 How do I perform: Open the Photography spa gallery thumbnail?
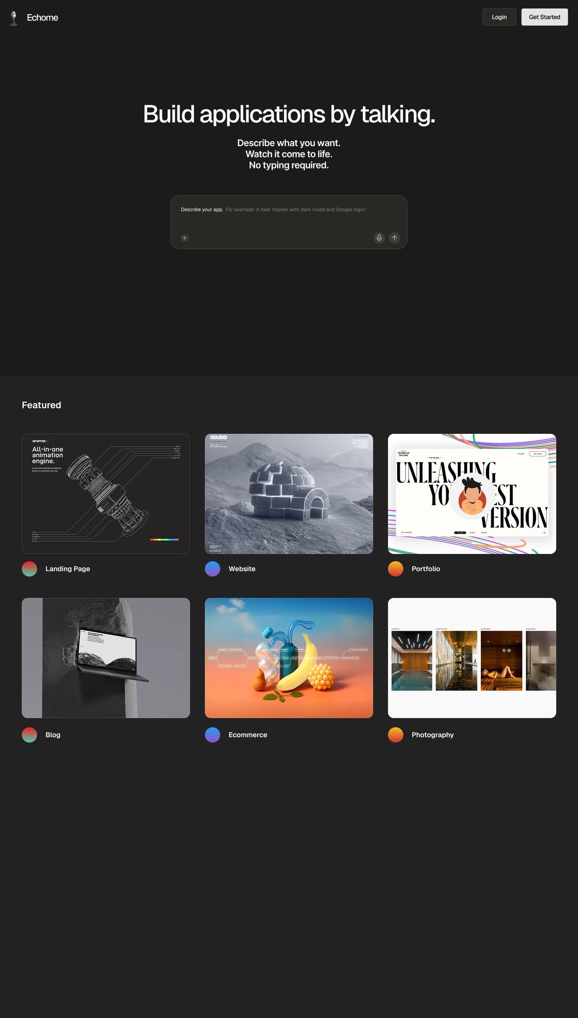[x=472, y=658]
